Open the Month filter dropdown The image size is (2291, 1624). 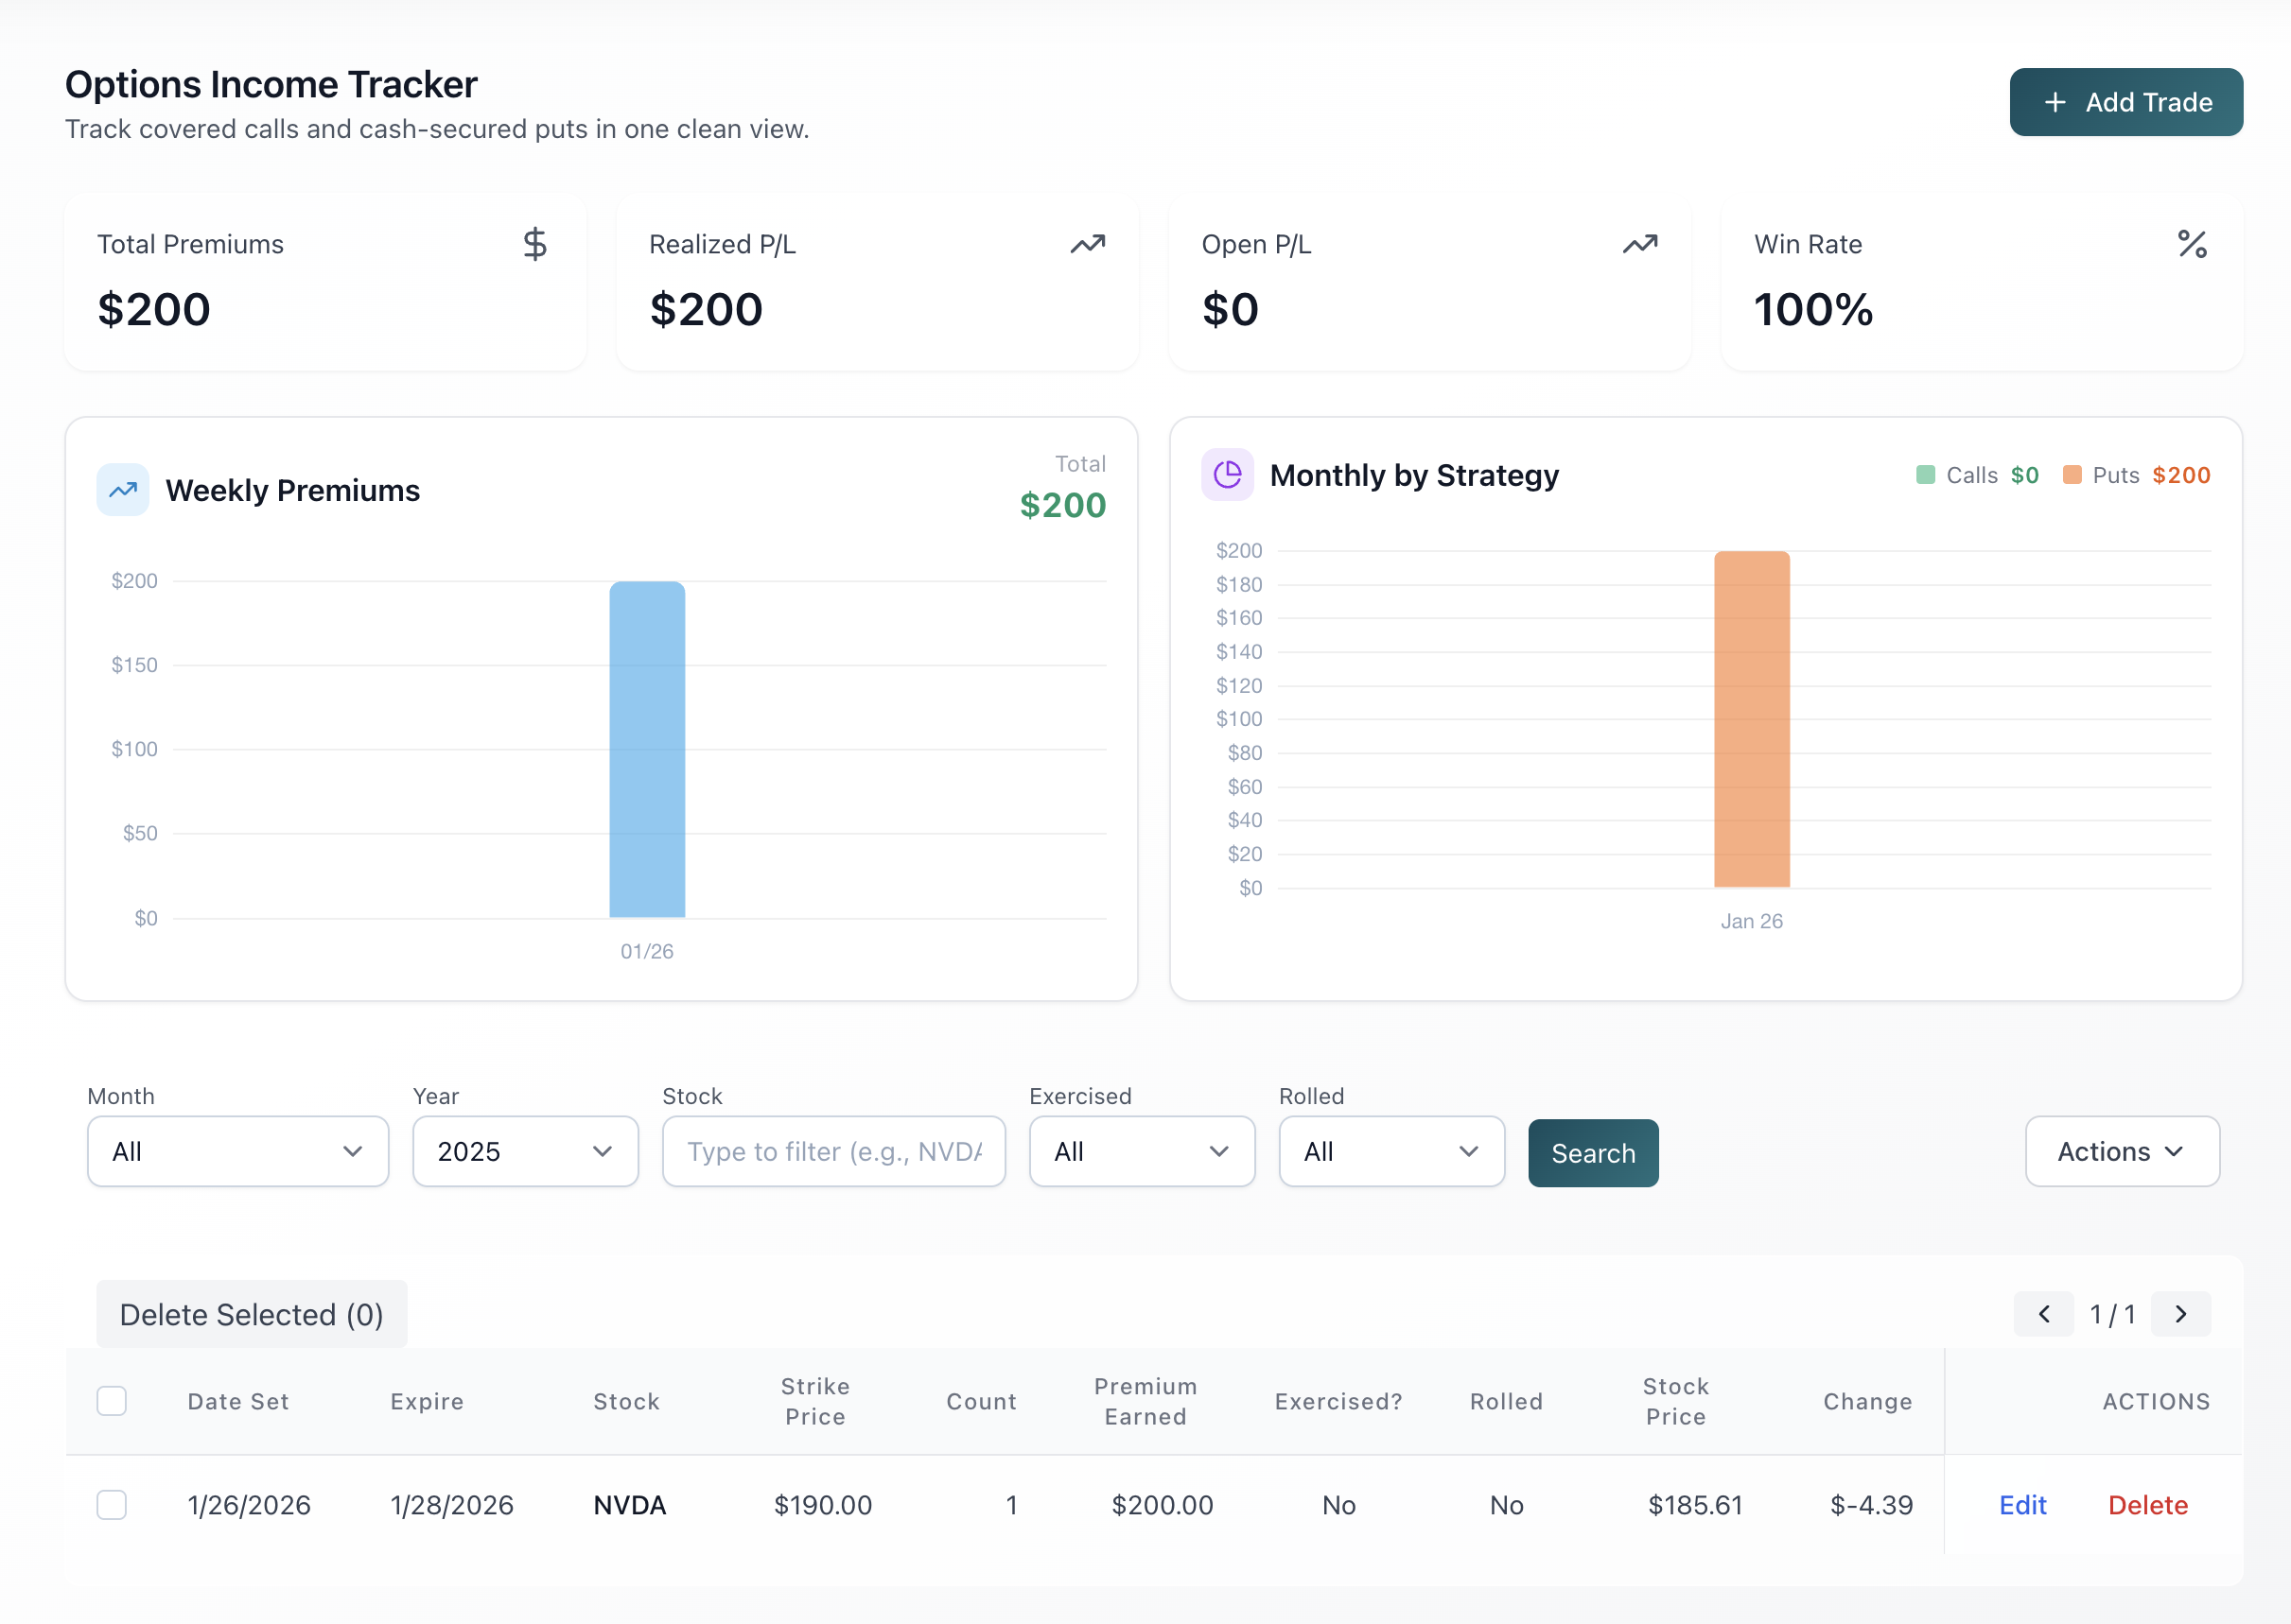(238, 1152)
